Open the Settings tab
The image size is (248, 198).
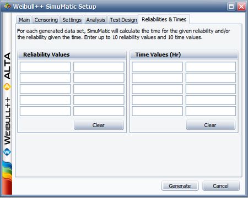pyautogui.click(x=72, y=20)
